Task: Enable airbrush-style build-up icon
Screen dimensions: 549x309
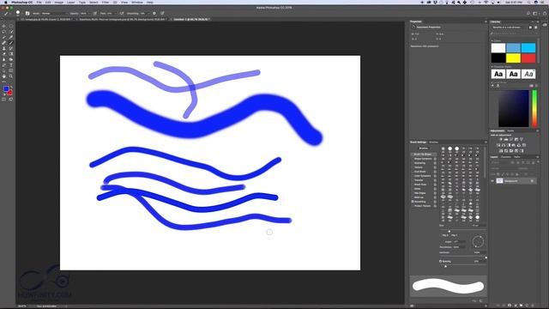Action: [x=122, y=14]
